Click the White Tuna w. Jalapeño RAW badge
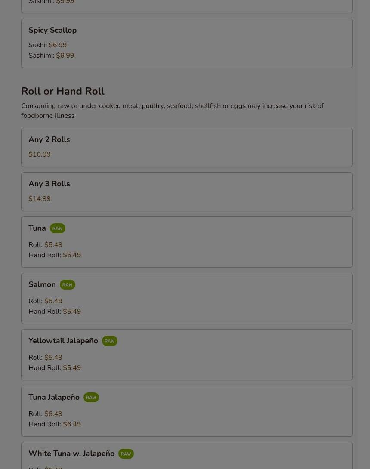Image resolution: width=370 pixels, height=469 pixels. (126, 454)
